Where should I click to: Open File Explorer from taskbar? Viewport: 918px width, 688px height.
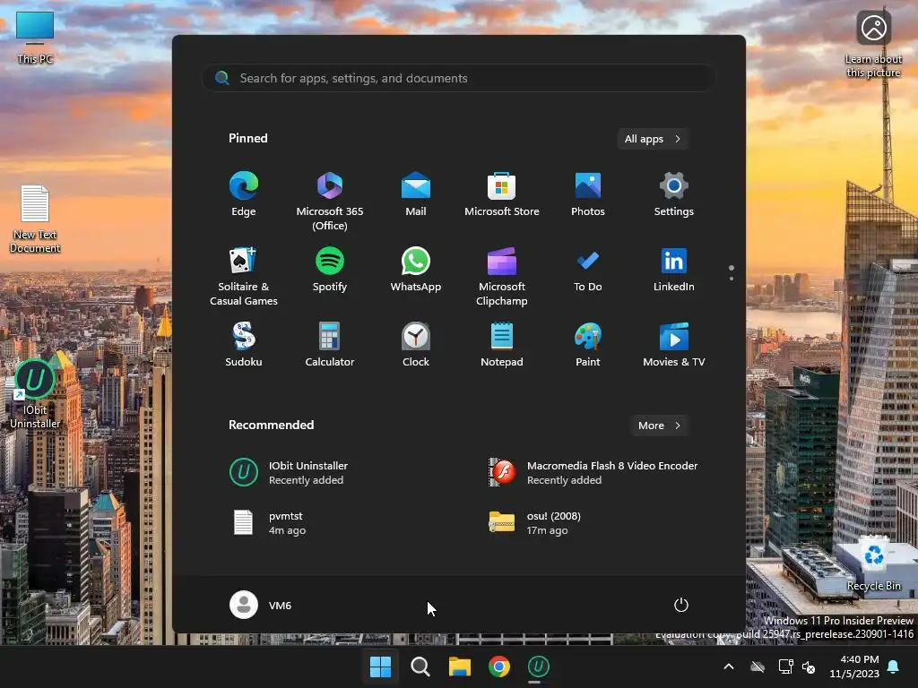point(460,666)
